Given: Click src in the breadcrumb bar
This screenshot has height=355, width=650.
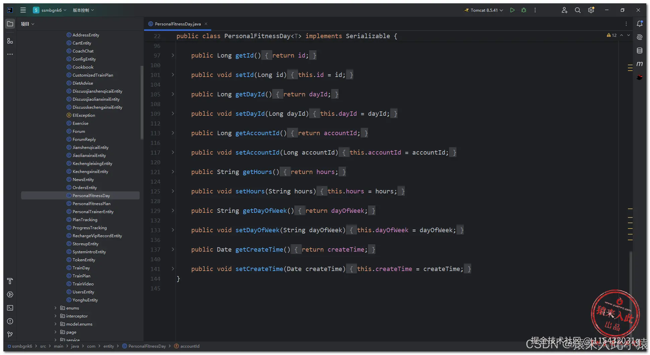Looking at the screenshot, I should point(43,346).
